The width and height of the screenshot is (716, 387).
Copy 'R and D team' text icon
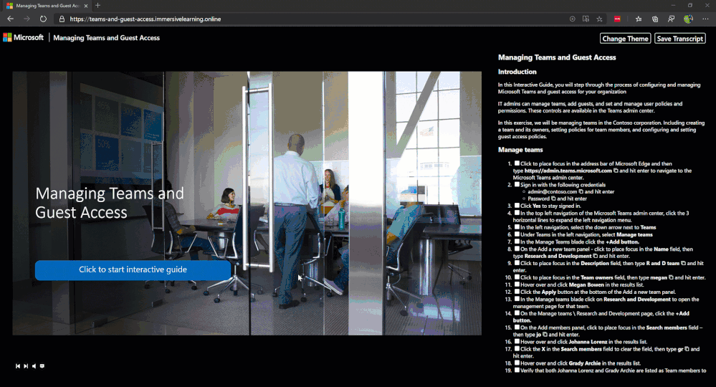click(684, 263)
